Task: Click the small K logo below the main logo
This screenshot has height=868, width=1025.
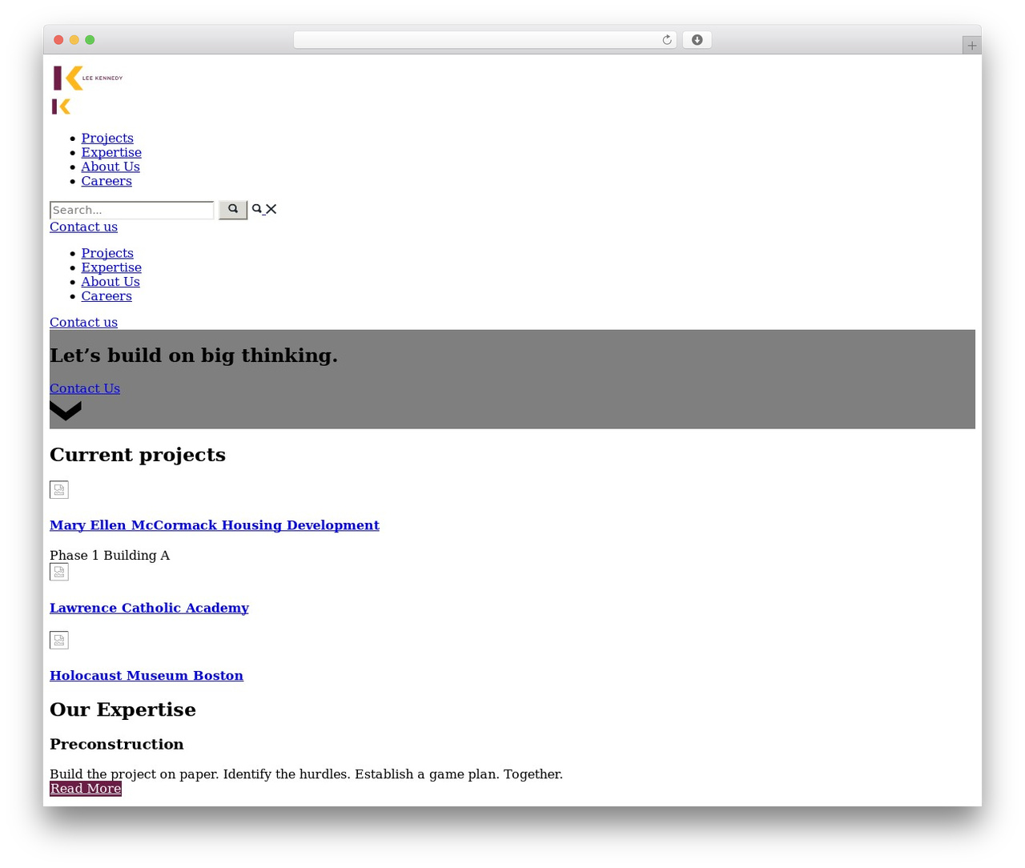Action: (62, 106)
